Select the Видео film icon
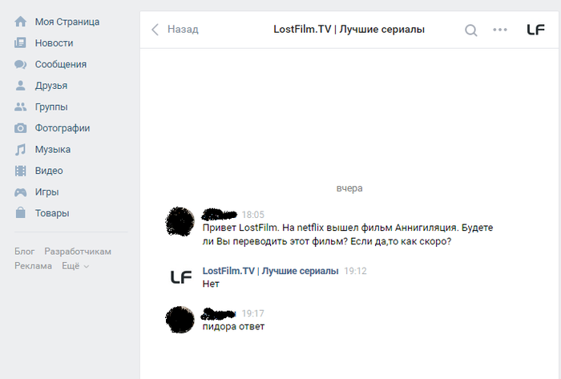This screenshot has height=379, width=561. [x=20, y=171]
